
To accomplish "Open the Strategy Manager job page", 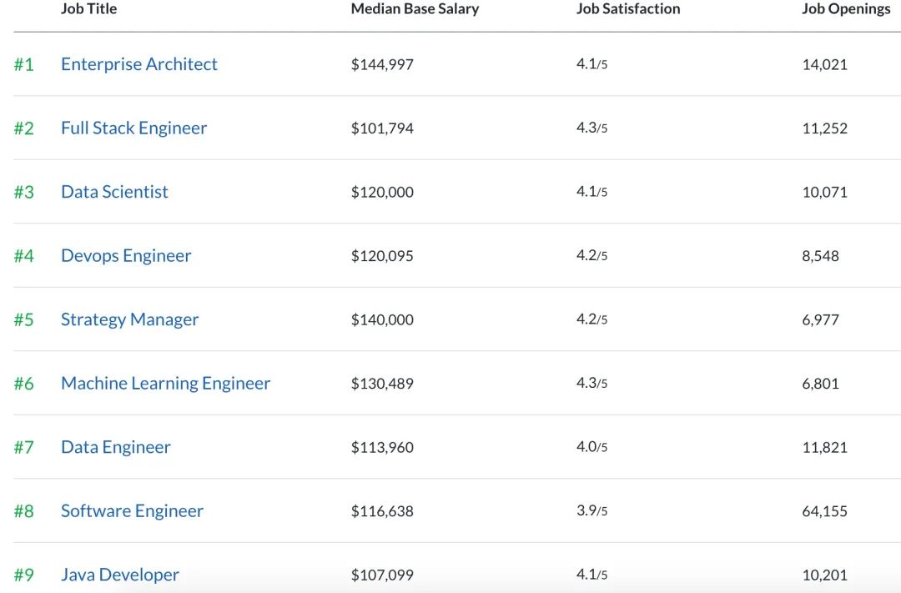I will pyautogui.click(x=129, y=319).
